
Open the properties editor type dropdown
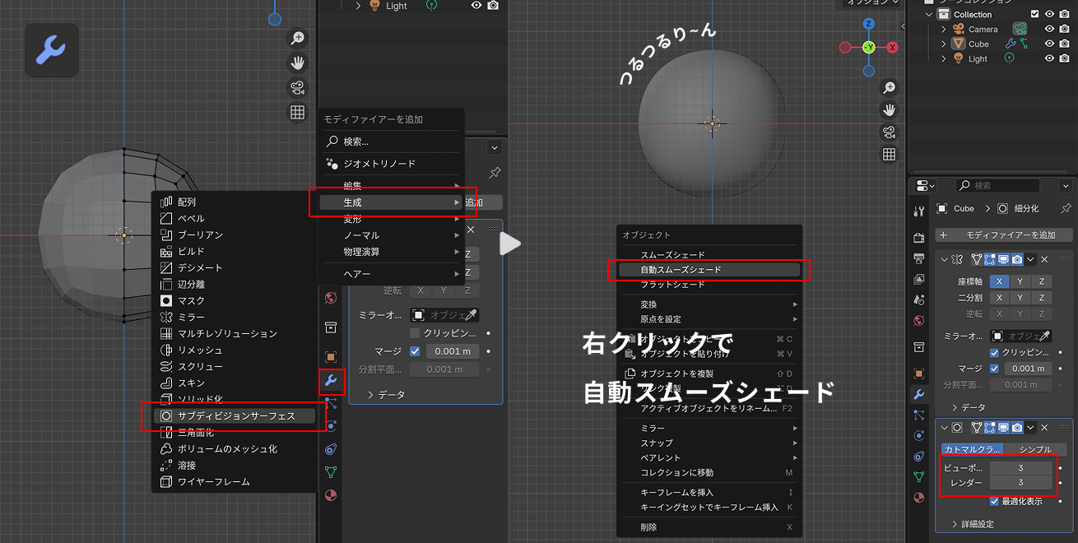pos(926,186)
